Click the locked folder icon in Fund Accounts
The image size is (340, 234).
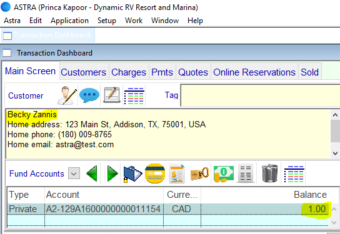pyautogui.click(x=132, y=174)
